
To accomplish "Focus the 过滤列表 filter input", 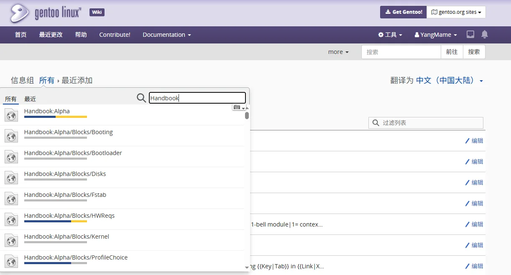I will 426,123.
